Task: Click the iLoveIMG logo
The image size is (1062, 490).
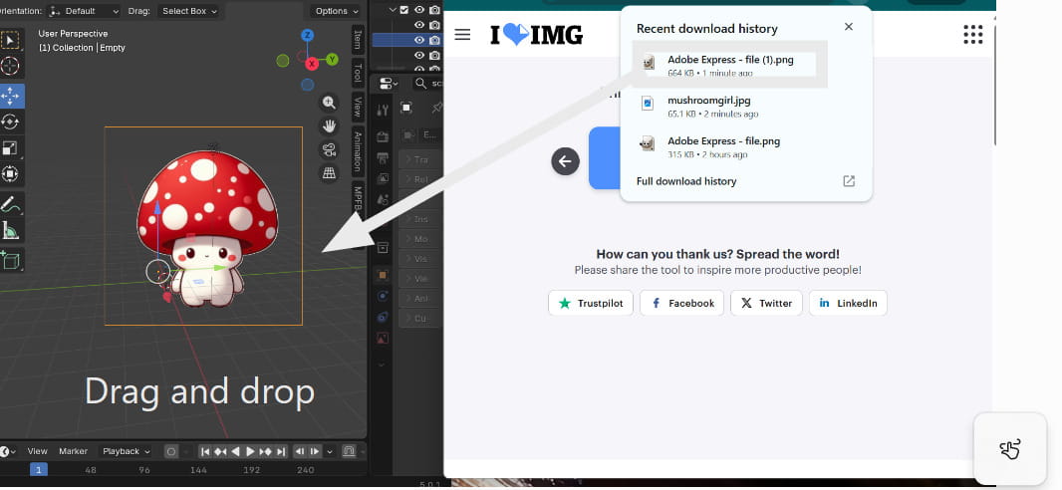Action: tap(536, 35)
